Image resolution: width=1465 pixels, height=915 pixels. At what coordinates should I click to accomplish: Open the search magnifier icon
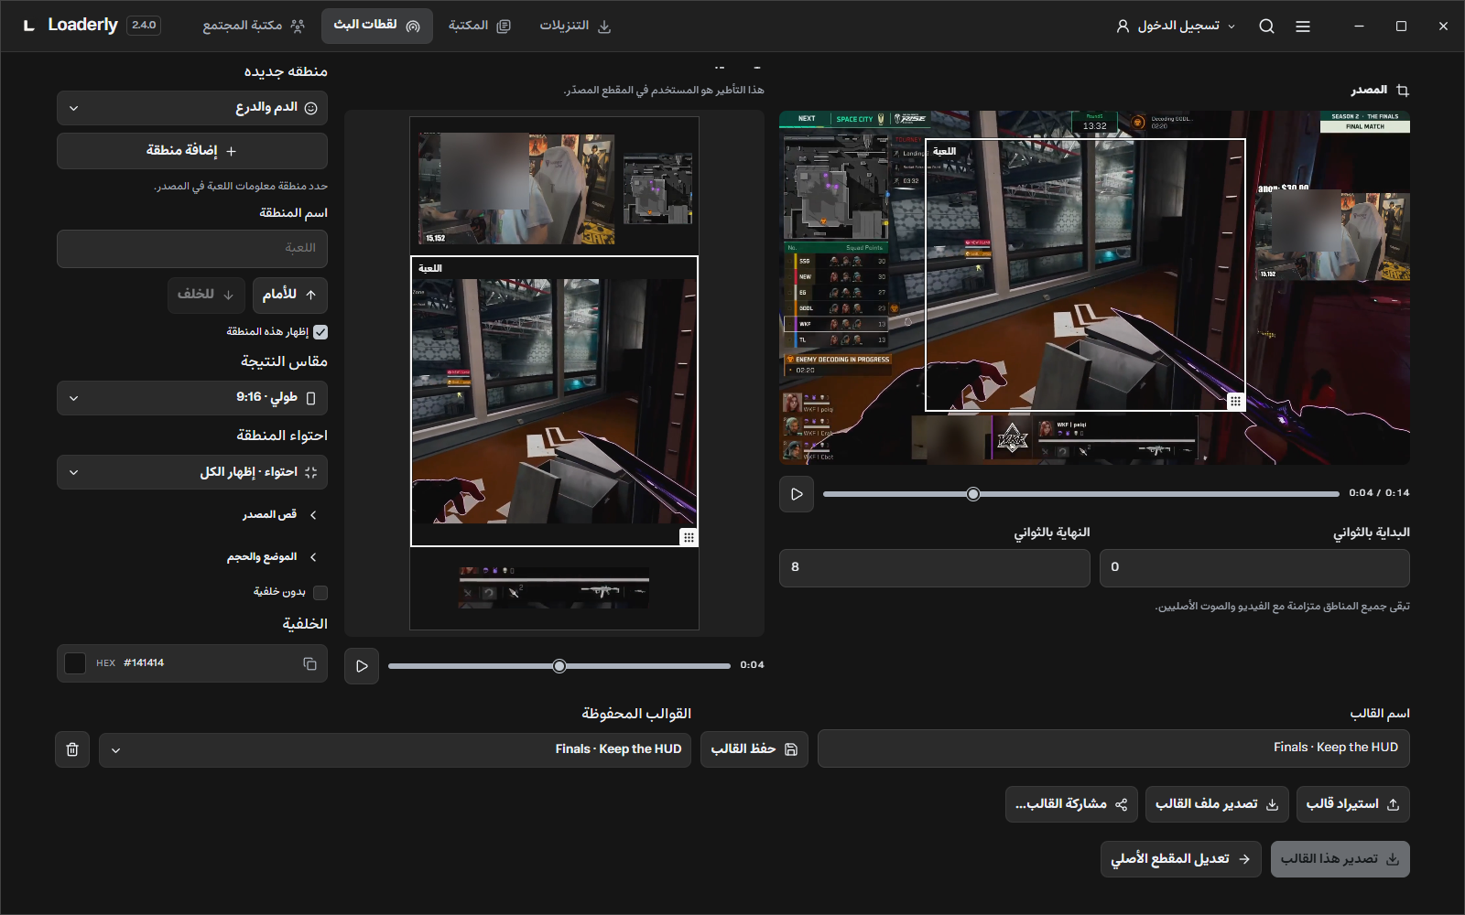(x=1266, y=27)
